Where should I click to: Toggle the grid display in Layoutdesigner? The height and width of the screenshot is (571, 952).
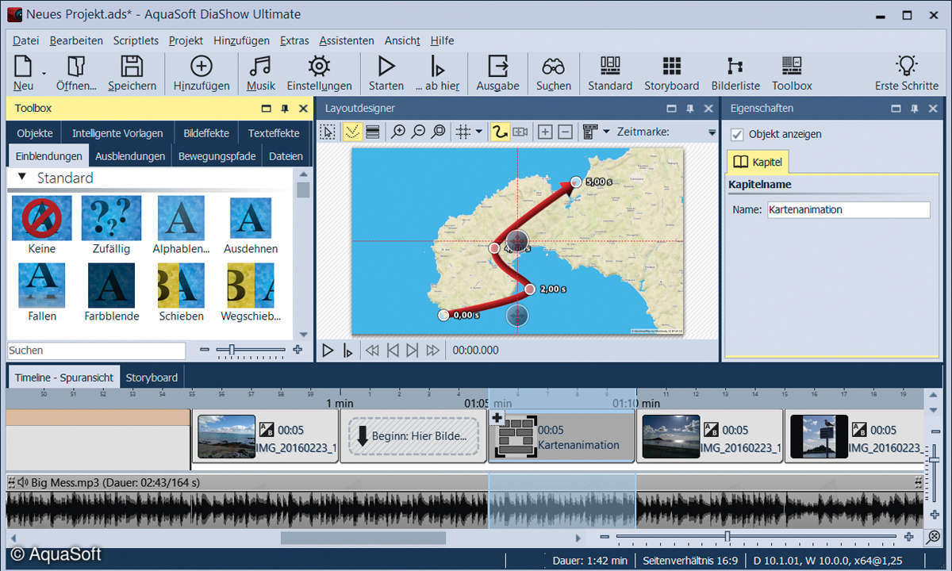(x=463, y=132)
